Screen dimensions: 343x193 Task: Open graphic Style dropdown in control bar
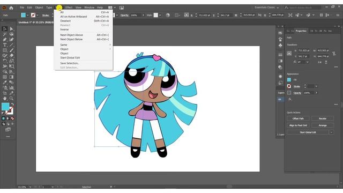(160, 15)
